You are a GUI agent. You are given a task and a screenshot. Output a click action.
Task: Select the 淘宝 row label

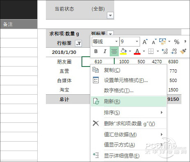64,90
